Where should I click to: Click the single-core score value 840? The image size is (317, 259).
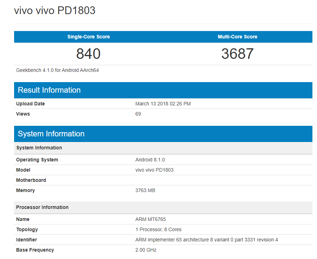point(88,54)
